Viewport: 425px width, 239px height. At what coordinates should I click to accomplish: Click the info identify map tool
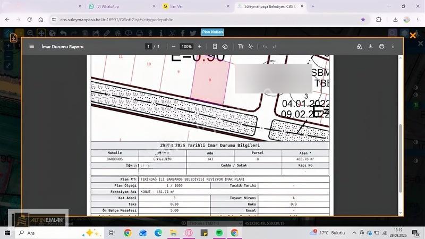click(161, 33)
